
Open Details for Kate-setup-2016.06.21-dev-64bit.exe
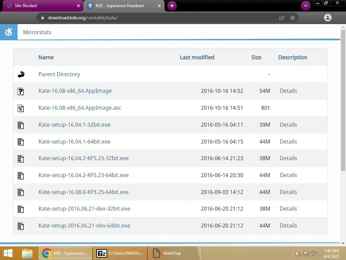288,225
